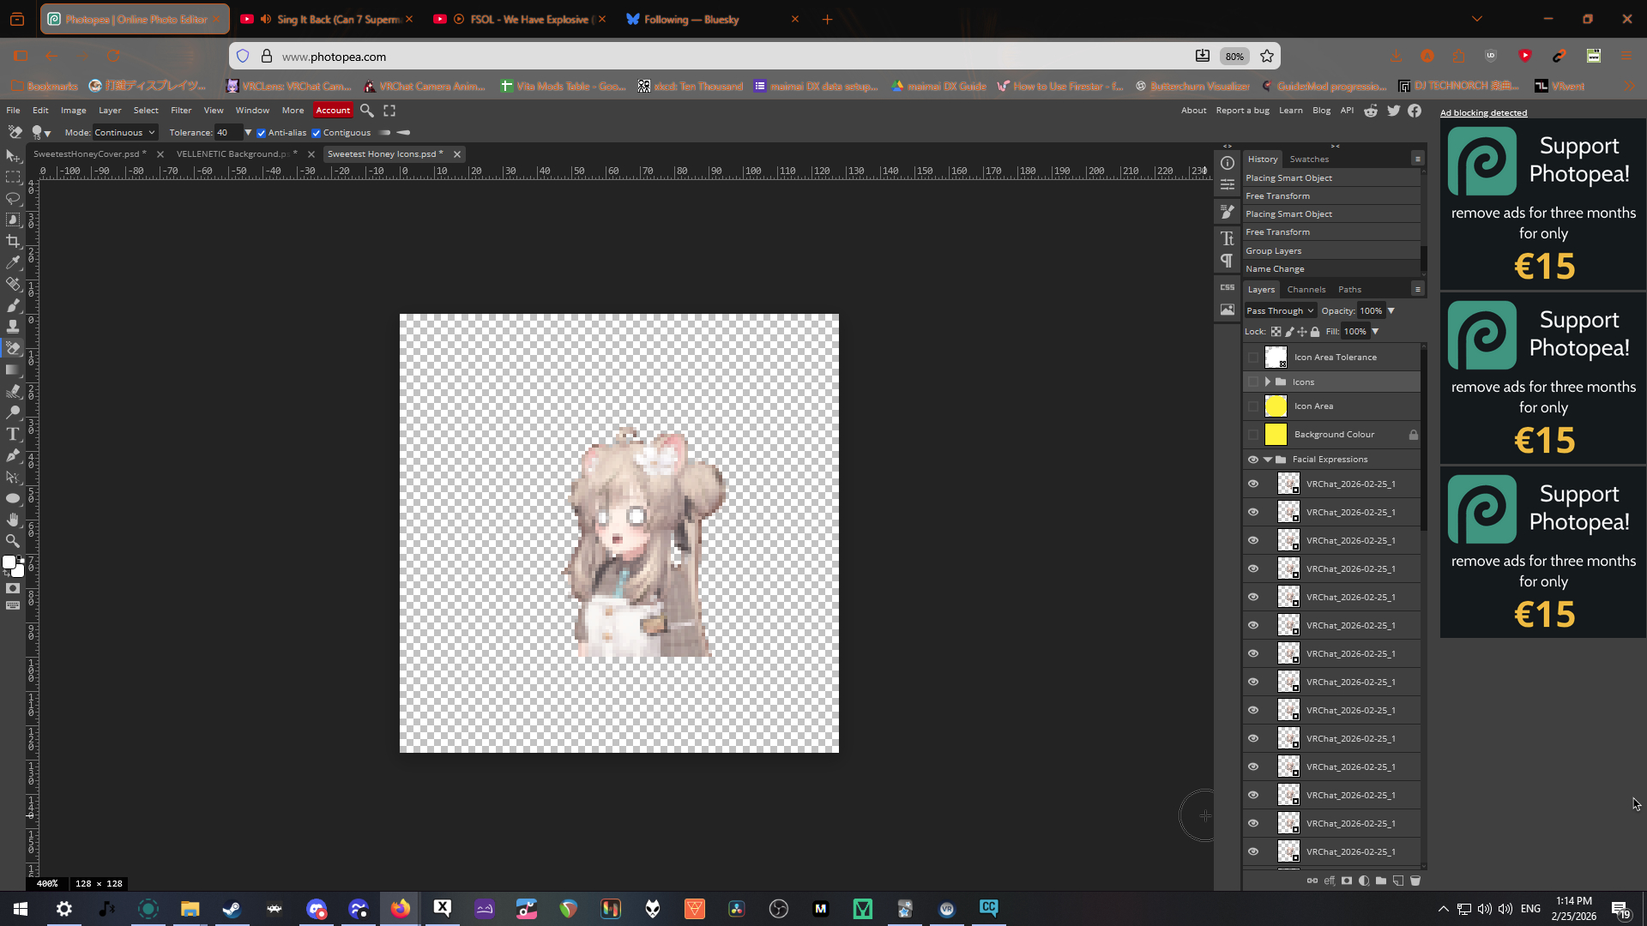Open the CSS side panel
This screenshot has width=1647, height=926.
(x=1228, y=287)
